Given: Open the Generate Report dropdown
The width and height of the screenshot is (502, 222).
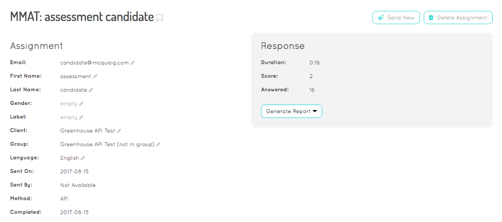Looking at the screenshot, I should pyautogui.click(x=292, y=111).
